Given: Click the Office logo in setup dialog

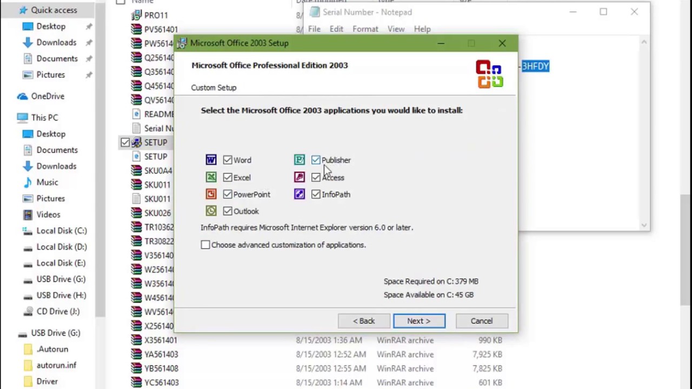Looking at the screenshot, I should point(490,74).
